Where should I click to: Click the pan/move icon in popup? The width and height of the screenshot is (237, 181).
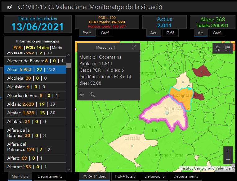pos(82,95)
